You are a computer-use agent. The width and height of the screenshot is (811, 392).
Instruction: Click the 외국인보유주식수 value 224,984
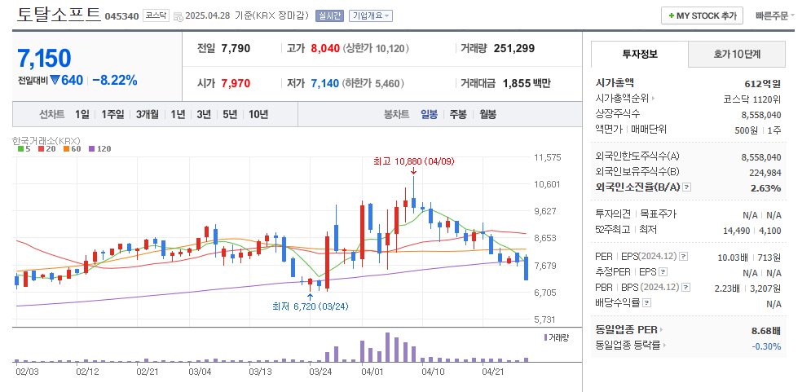(765, 173)
